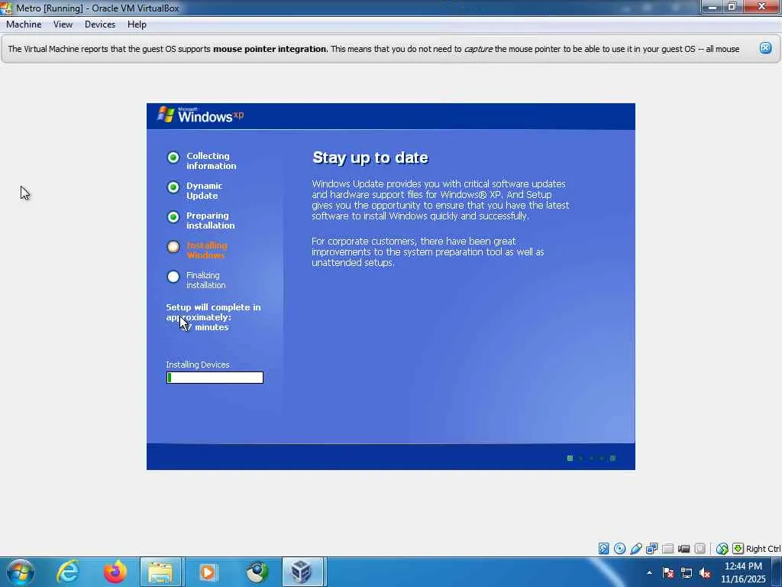Open Windows Media Player from the taskbar
This screenshot has width=782, height=587.
coord(208,572)
